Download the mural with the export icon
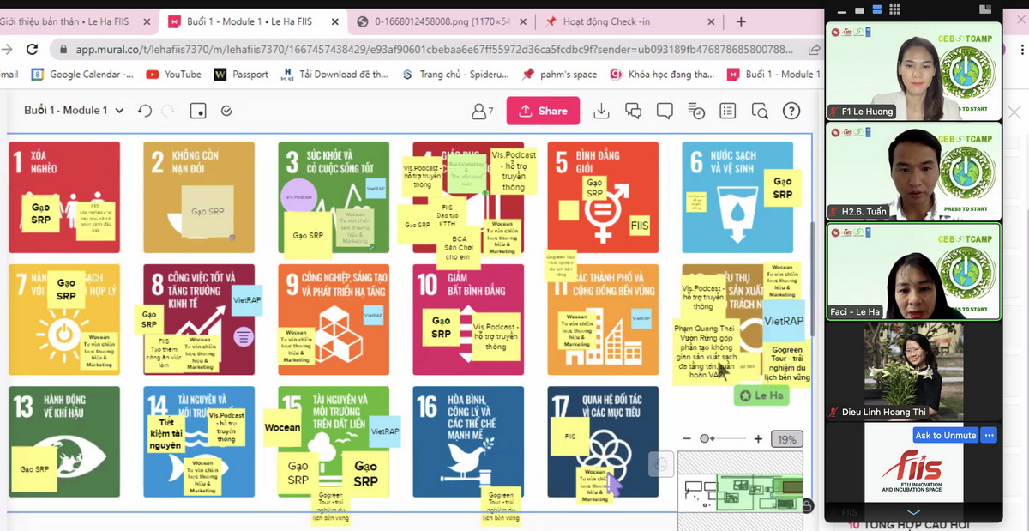 point(602,111)
